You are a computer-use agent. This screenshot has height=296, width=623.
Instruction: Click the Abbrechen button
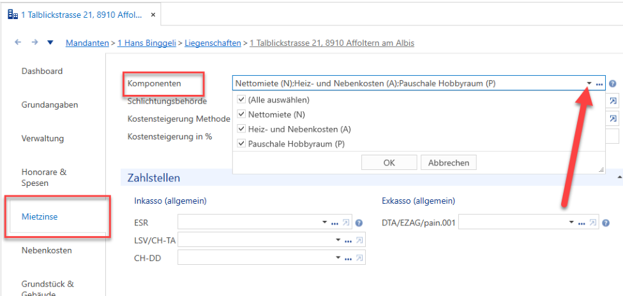[x=449, y=162]
